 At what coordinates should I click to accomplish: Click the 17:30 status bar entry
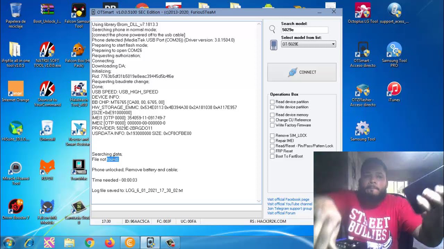106,221
